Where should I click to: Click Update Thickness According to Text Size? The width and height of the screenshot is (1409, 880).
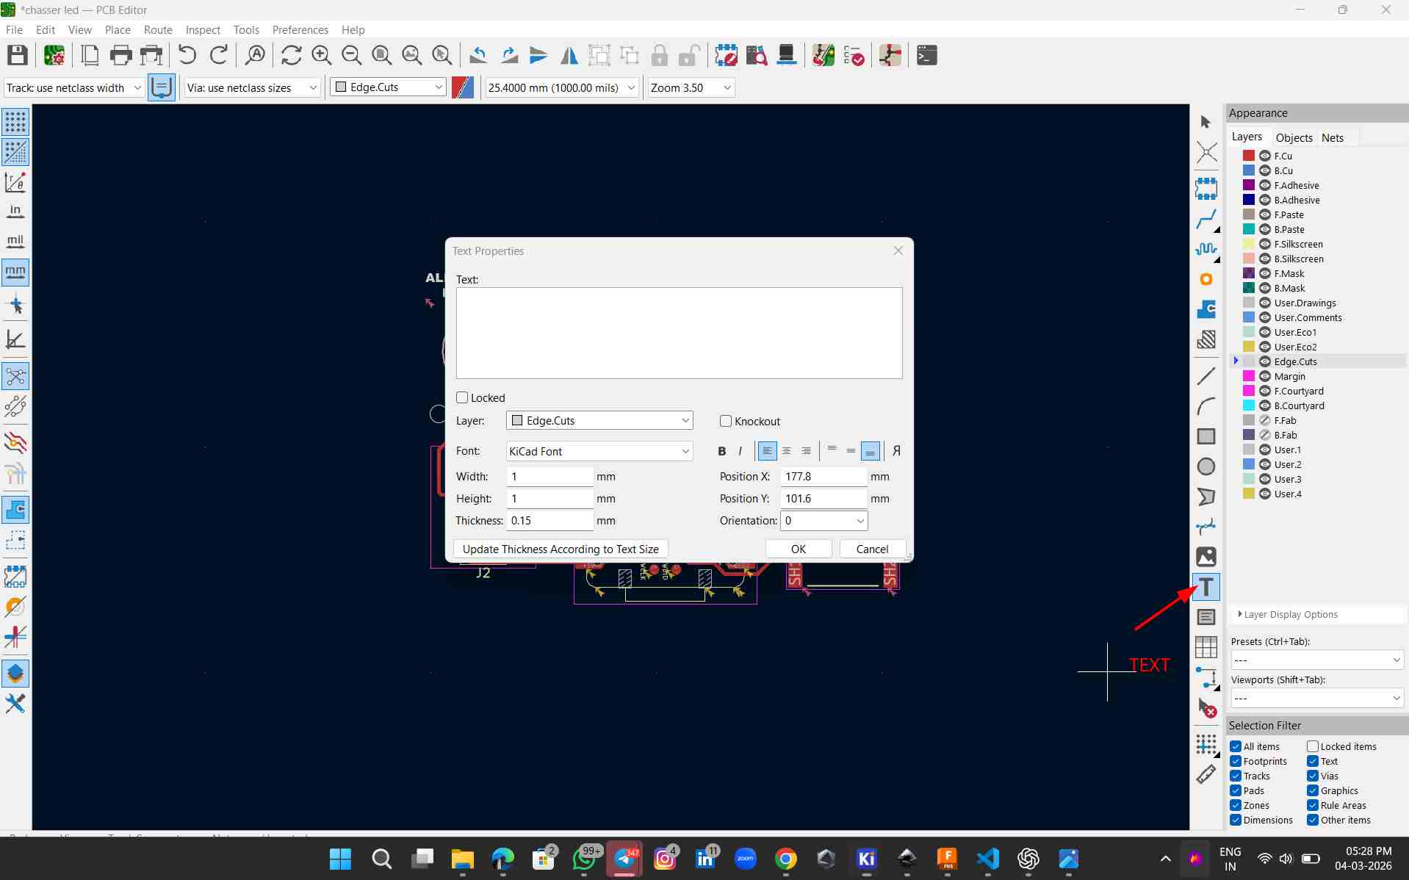click(x=561, y=549)
